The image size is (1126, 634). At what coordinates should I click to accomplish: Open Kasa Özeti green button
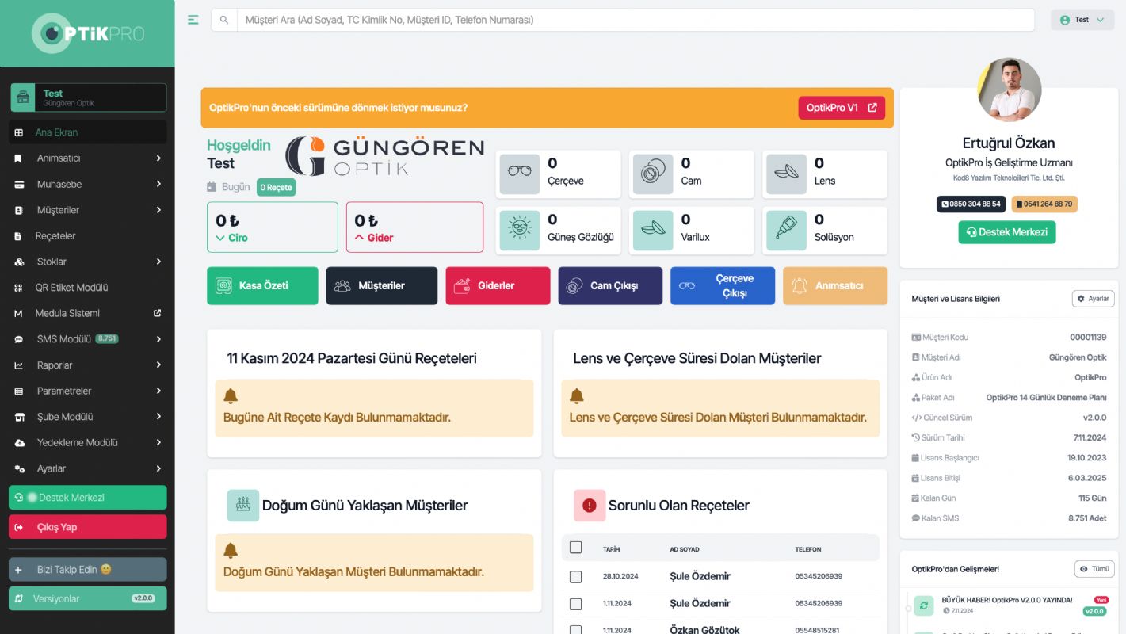tap(262, 285)
